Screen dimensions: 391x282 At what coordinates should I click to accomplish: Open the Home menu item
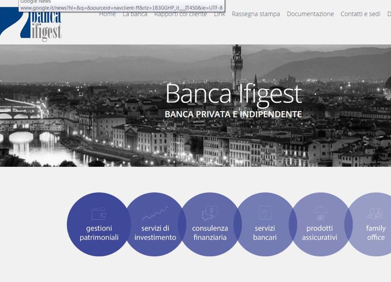(108, 14)
